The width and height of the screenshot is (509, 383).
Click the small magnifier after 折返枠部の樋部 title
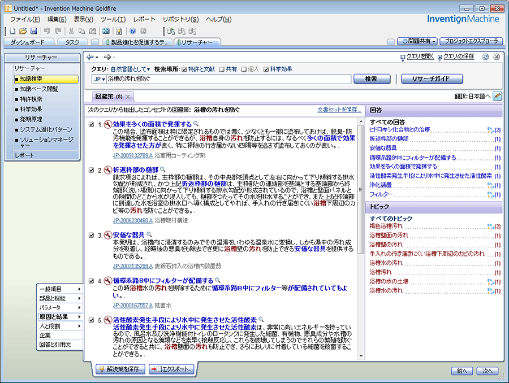[163, 169]
